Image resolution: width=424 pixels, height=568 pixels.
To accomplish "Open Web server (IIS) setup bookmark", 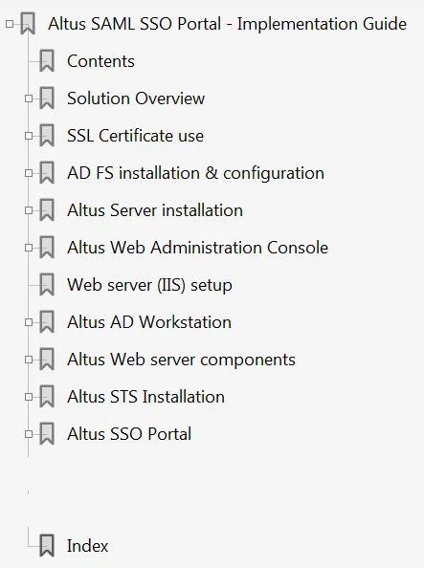I will coord(149,285).
